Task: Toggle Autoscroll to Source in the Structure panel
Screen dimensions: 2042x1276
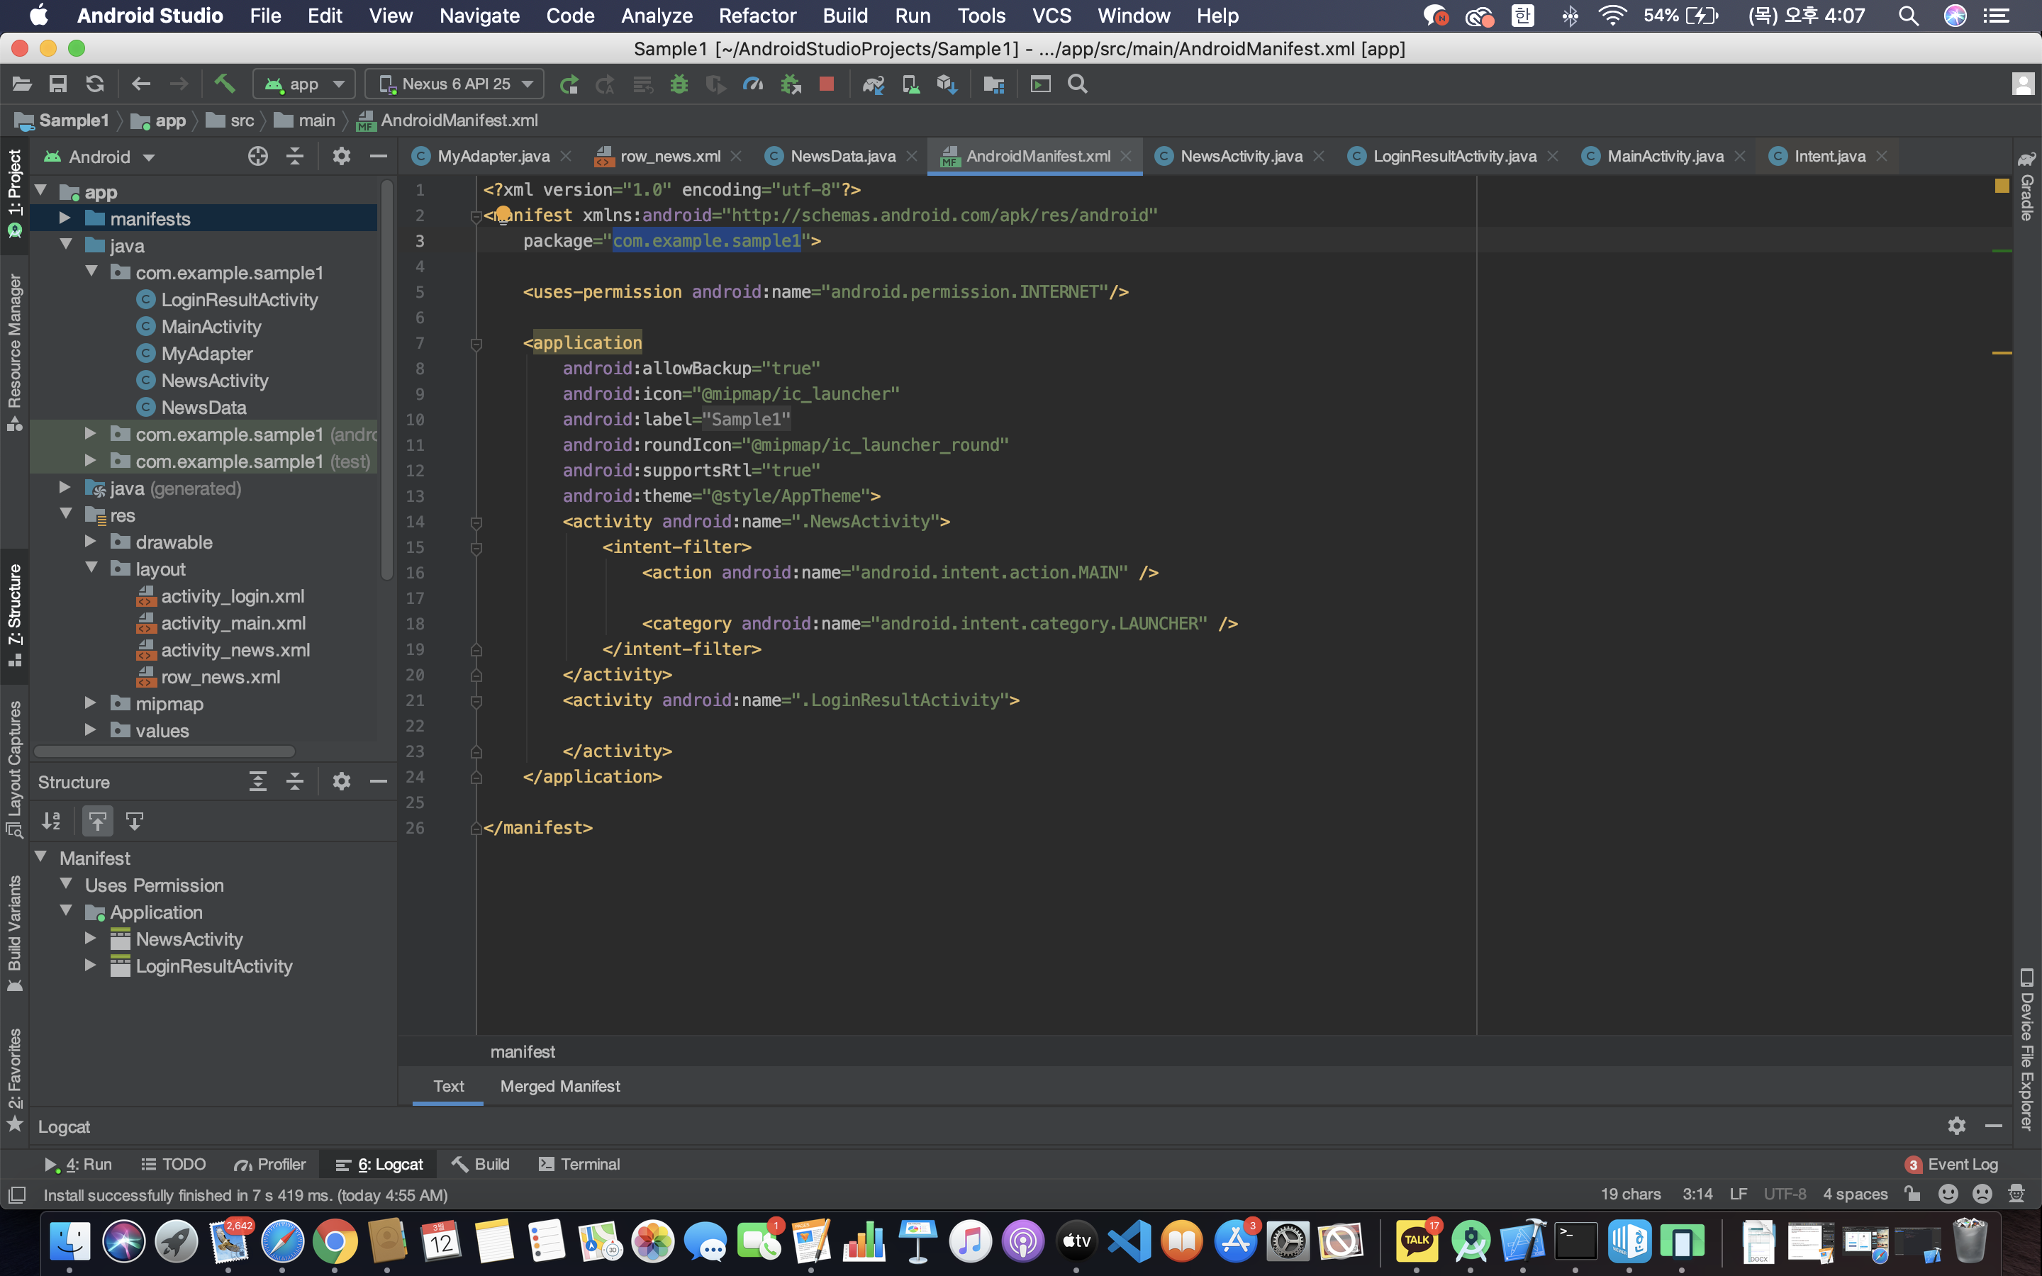Action: pyautogui.click(x=98, y=820)
